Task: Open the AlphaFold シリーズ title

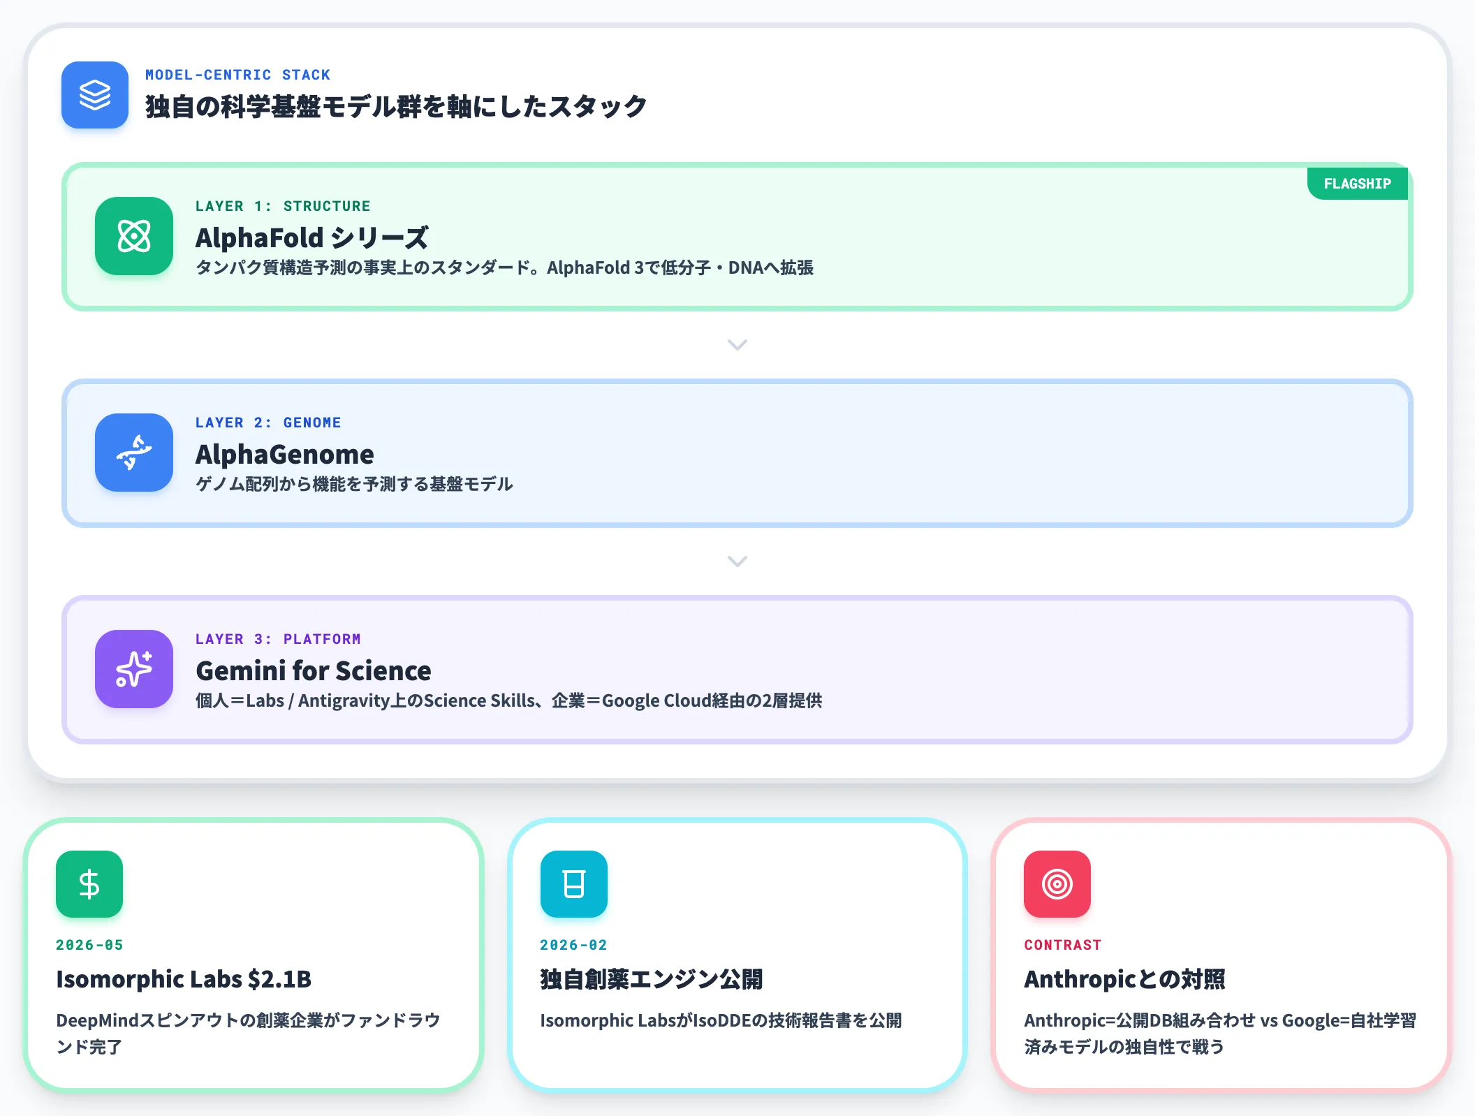Action: pos(311,237)
